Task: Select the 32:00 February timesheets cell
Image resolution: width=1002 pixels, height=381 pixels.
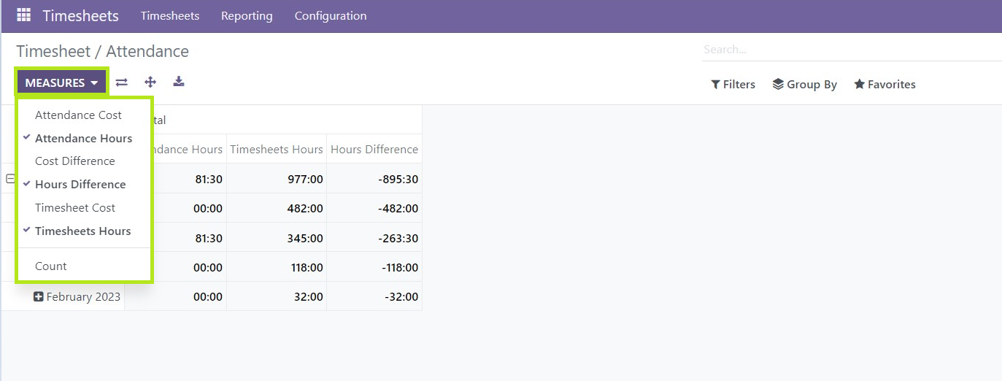Action: coord(277,296)
